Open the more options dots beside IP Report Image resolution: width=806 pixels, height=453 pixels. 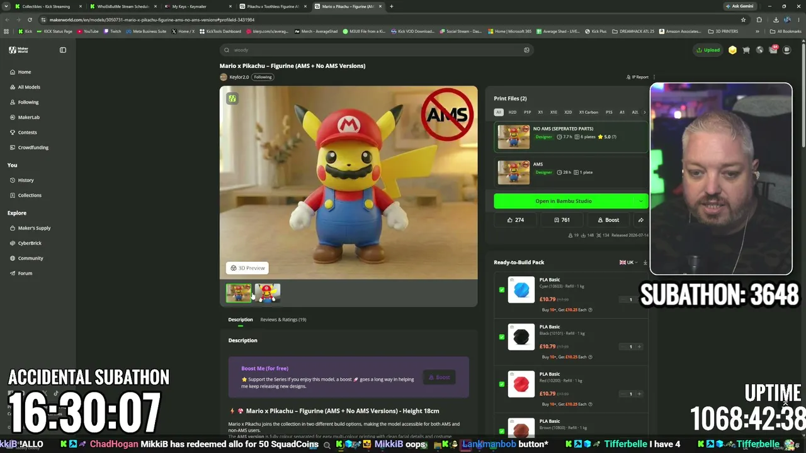[x=654, y=77]
